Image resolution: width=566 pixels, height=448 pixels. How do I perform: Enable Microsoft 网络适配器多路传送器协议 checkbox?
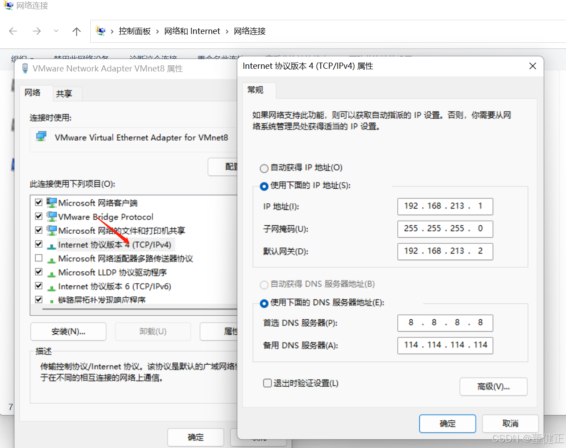pyautogui.click(x=39, y=258)
